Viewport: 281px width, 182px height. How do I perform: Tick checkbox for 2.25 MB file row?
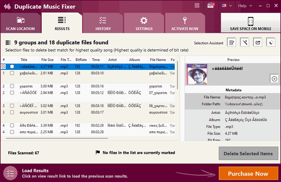pyautogui.click(x=12, y=132)
